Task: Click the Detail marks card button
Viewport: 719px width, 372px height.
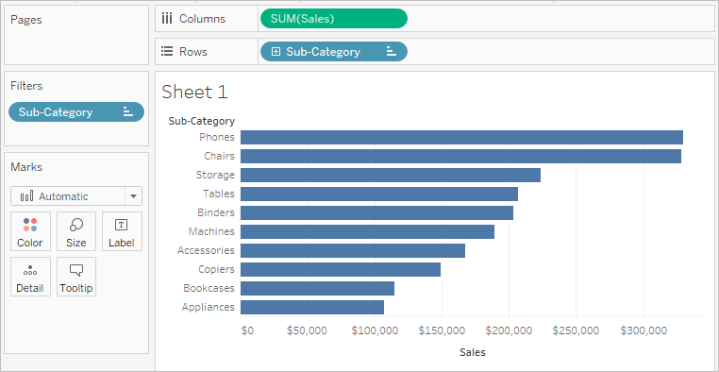Action: pos(30,277)
